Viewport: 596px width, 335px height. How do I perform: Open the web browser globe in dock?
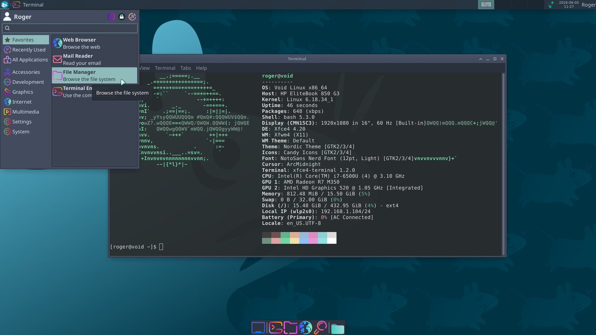click(x=305, y=328)
